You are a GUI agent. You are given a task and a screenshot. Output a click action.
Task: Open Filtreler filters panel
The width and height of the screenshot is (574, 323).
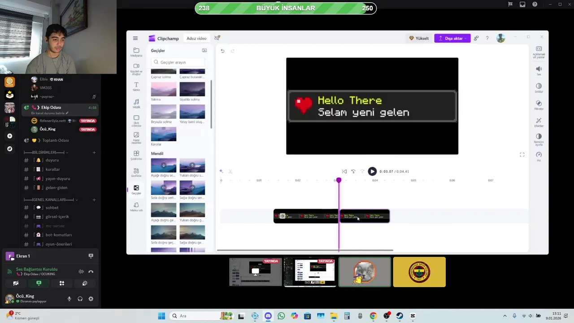point(539,105)
